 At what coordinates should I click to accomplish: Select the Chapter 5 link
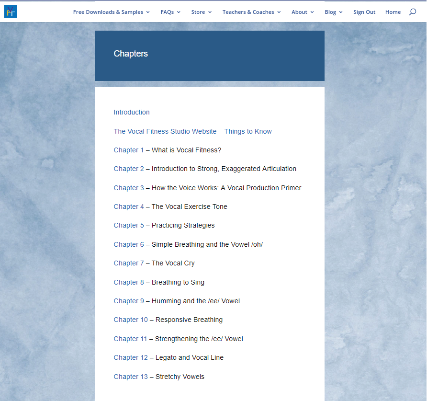tap(129, 225)
